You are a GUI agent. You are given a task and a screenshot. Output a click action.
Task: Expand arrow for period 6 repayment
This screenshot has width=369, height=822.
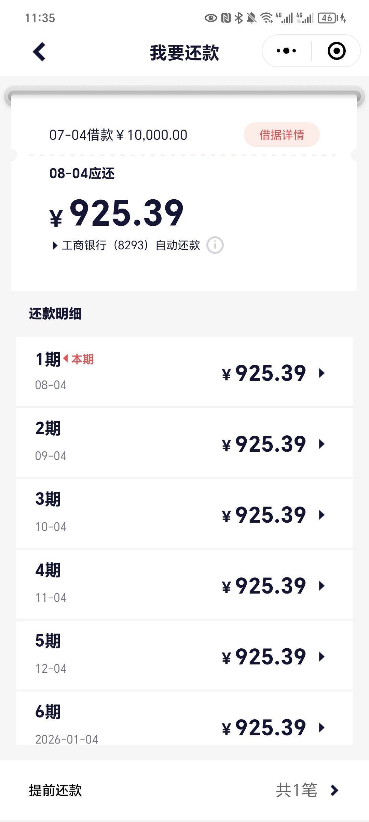(x=322, y=727)
